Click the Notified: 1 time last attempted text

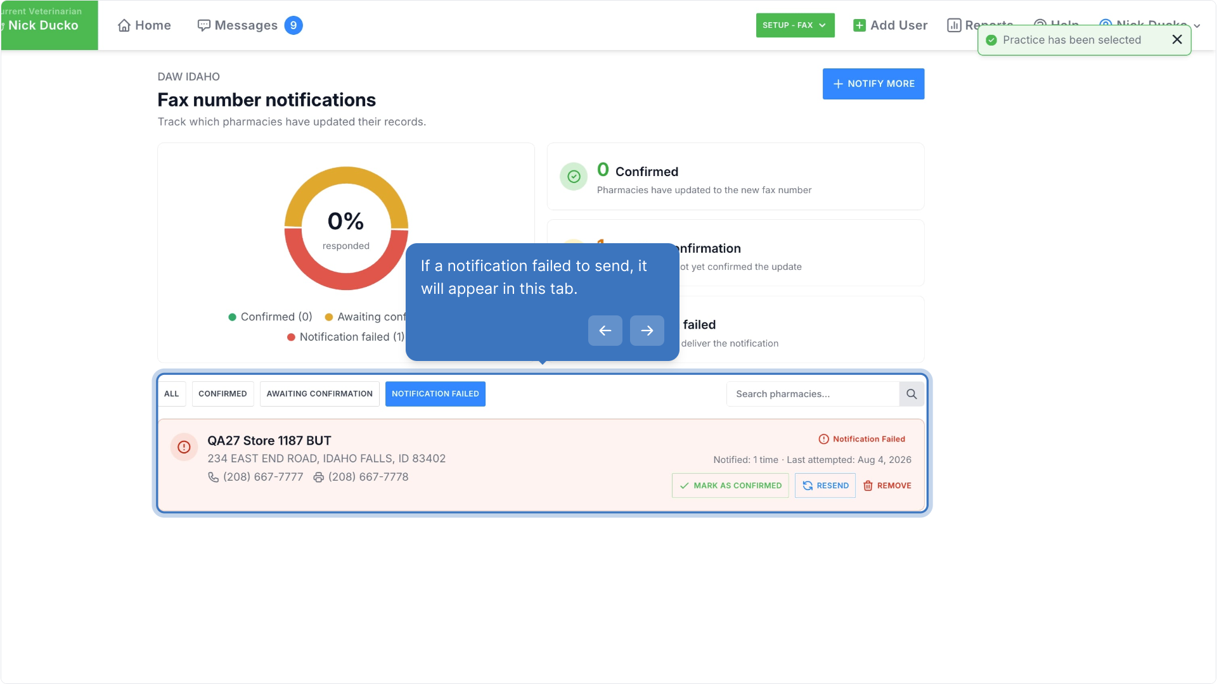pyautogui.click(x=813, y=460)
